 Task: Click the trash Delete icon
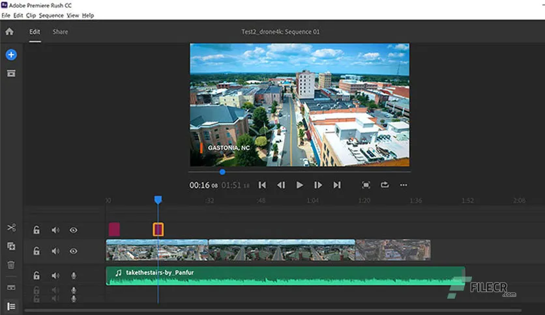click(x=11, y=265)
